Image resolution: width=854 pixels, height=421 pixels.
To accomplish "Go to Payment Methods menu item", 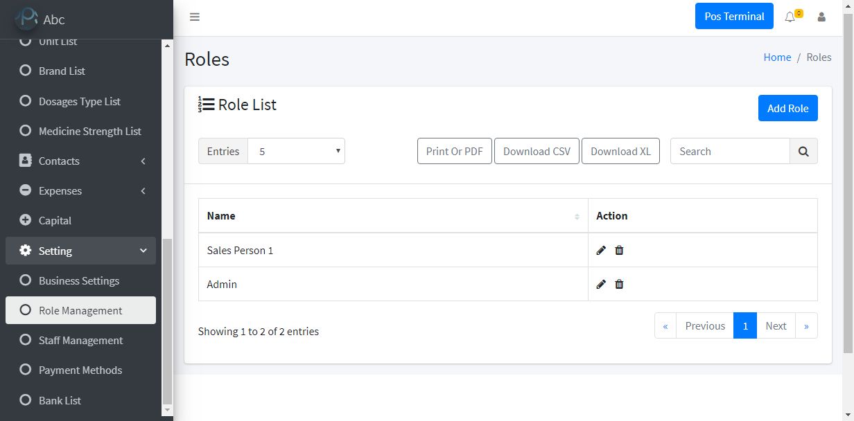I will tap(80, 370).
